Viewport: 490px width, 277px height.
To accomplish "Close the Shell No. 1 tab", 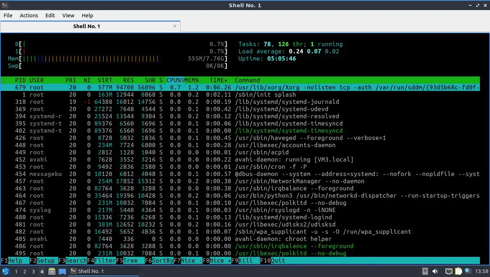I will point(175,26).
